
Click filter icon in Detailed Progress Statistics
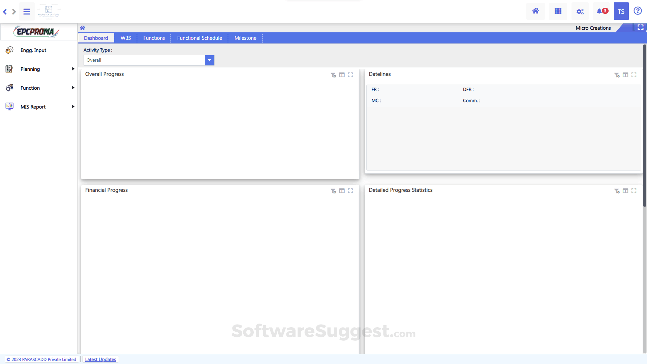(x=617, y=191)
